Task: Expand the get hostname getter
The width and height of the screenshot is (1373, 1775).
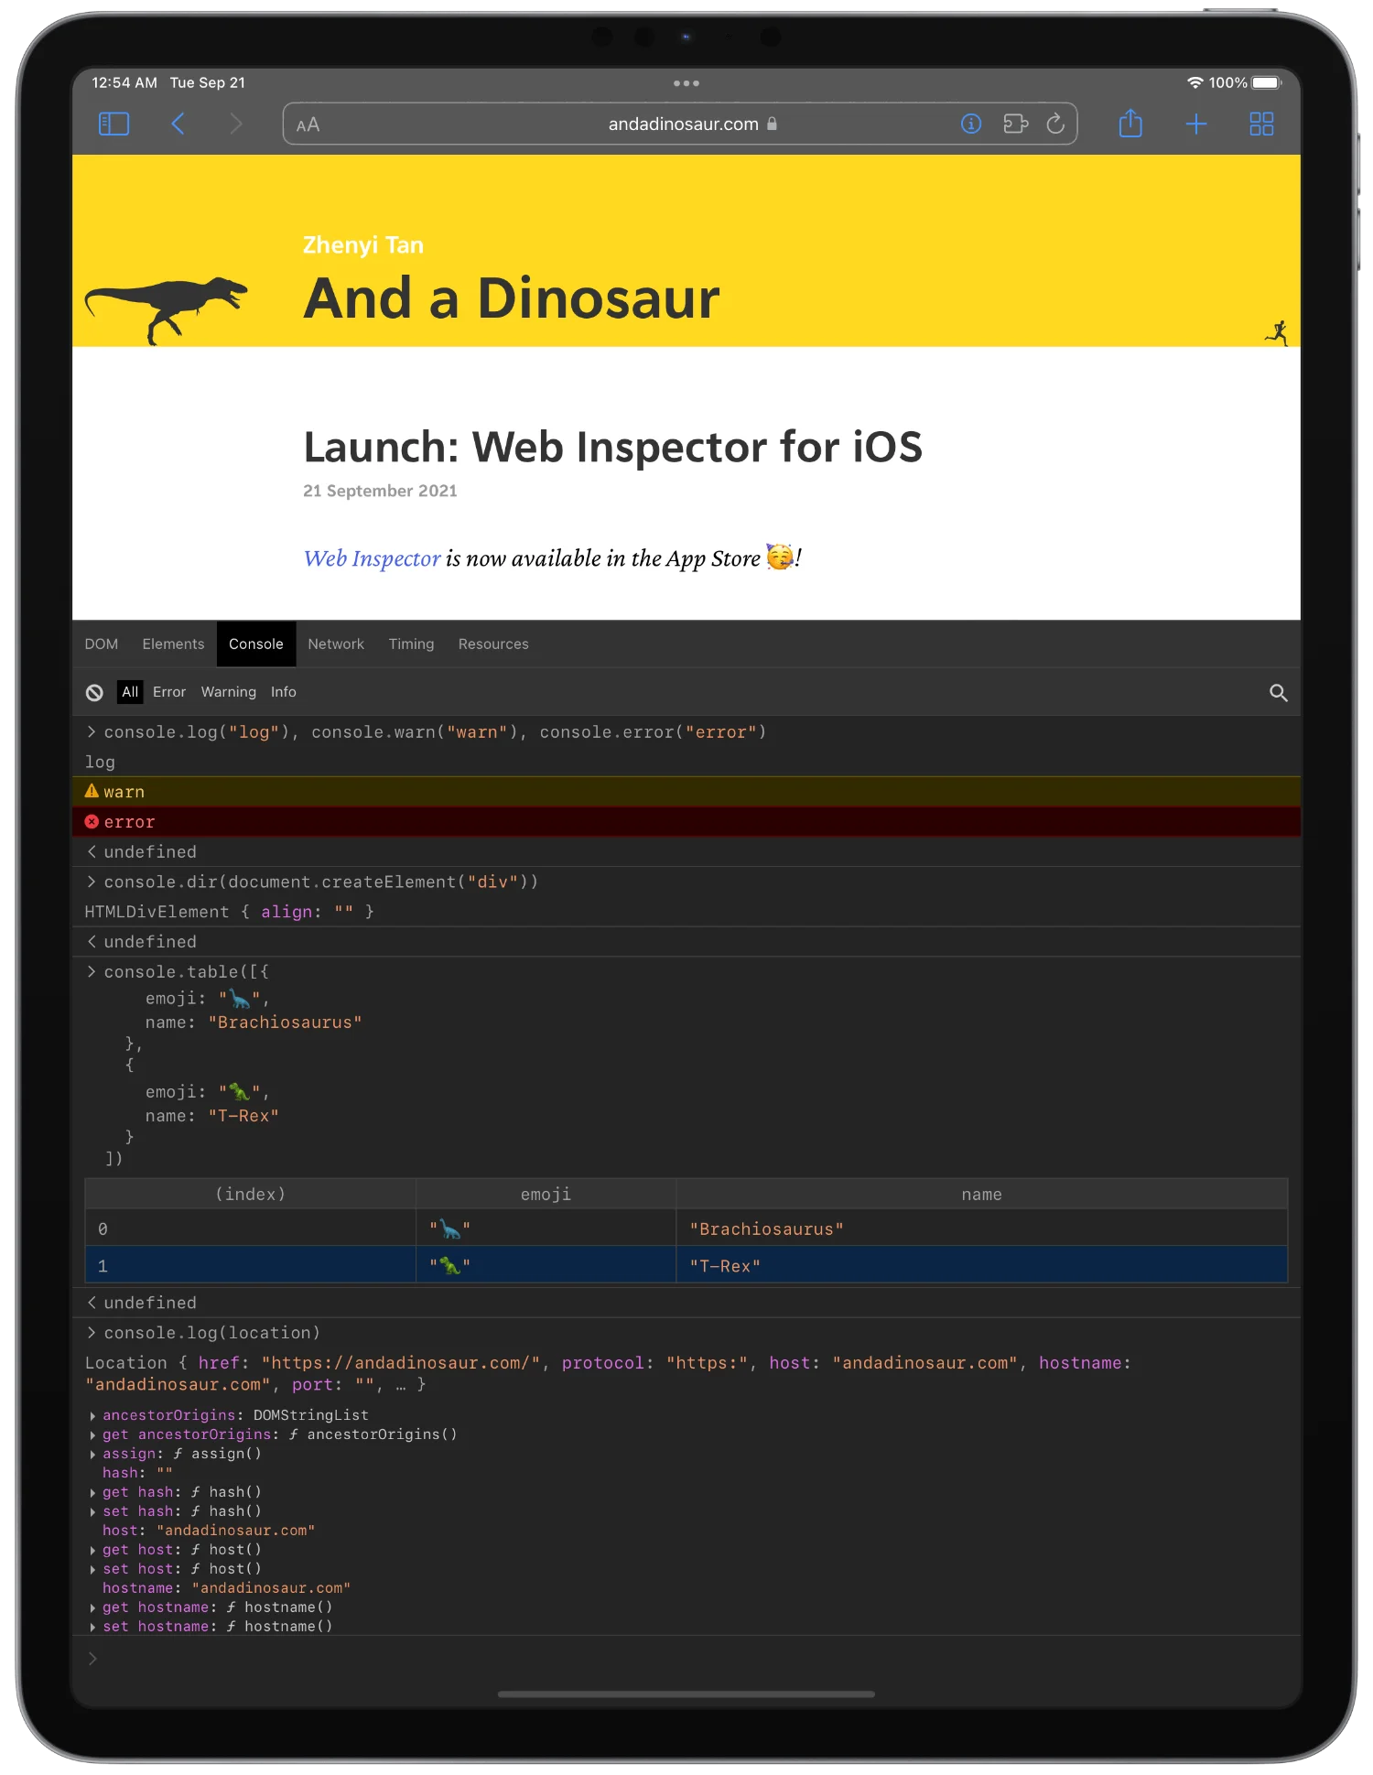Action: (x=93, y=1607)
